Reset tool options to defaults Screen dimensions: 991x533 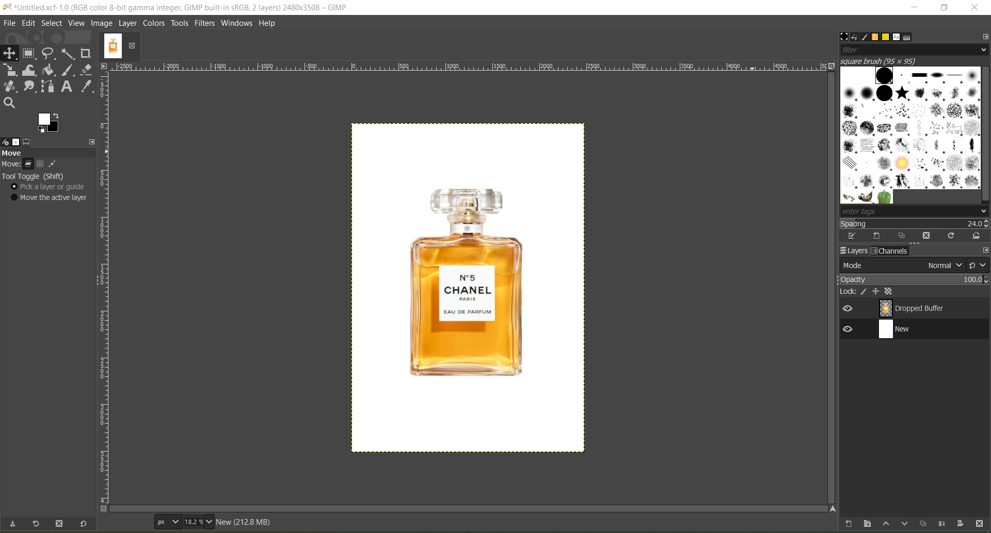84,524
